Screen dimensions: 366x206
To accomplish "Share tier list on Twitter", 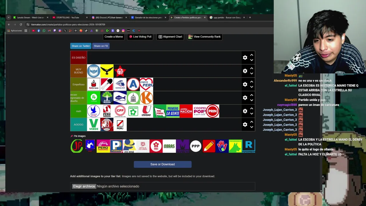I will 81,46.
